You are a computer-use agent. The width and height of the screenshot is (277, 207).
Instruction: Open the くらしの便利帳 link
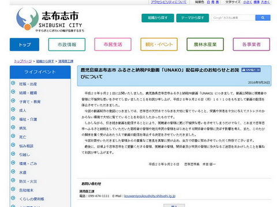coord(32,199)
